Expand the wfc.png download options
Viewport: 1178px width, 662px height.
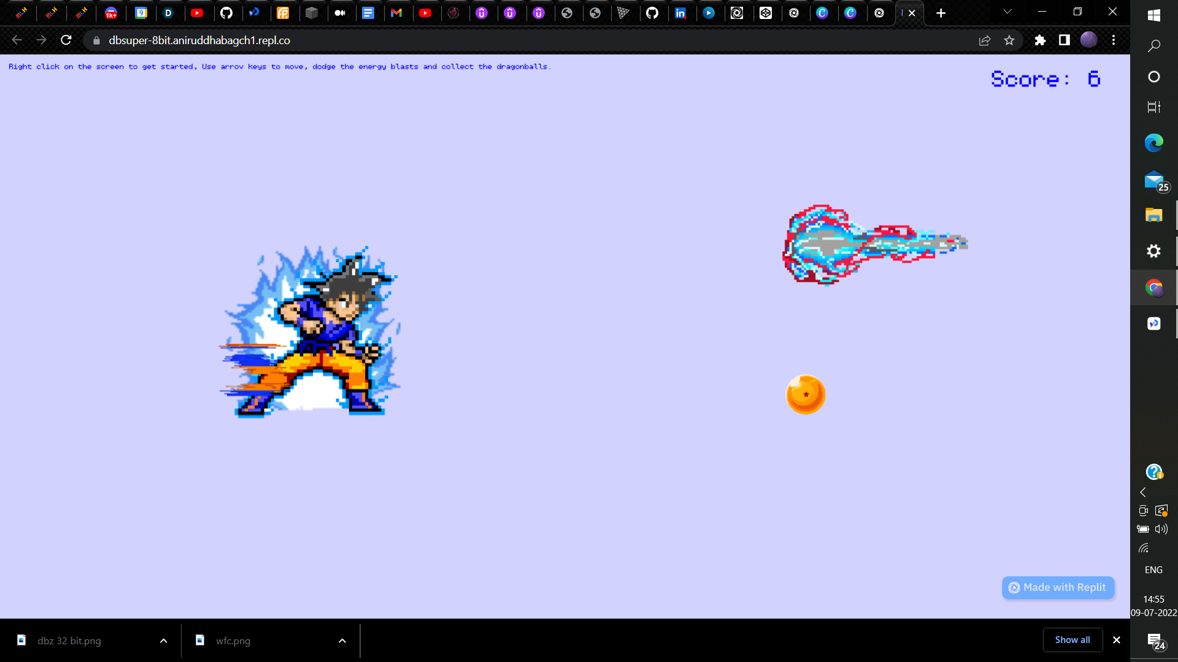(x=342, y=641)
